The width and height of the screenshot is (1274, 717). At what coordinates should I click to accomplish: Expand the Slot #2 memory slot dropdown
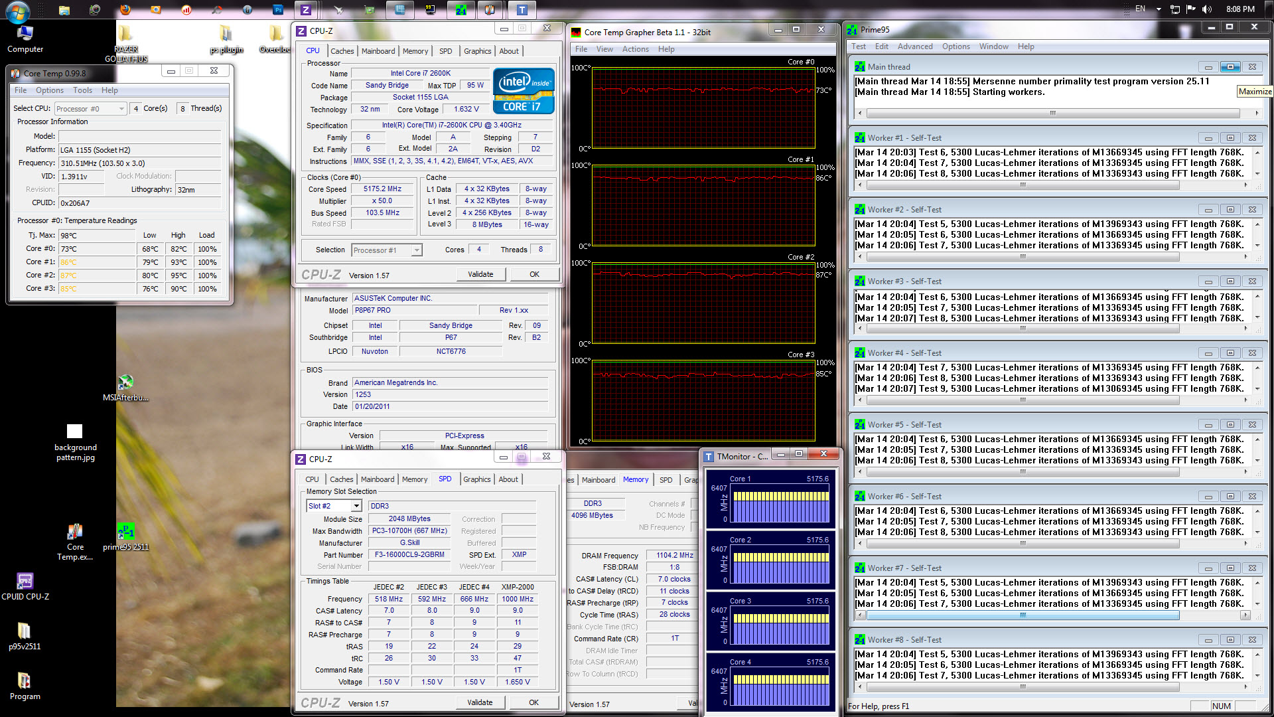pyautogui.click(x=356, y=506)
